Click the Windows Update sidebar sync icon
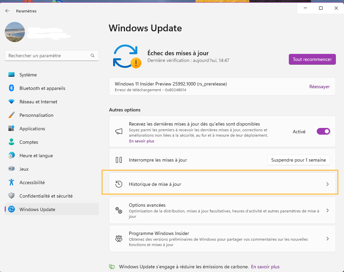The image size is (344, 272). (11, 209)
